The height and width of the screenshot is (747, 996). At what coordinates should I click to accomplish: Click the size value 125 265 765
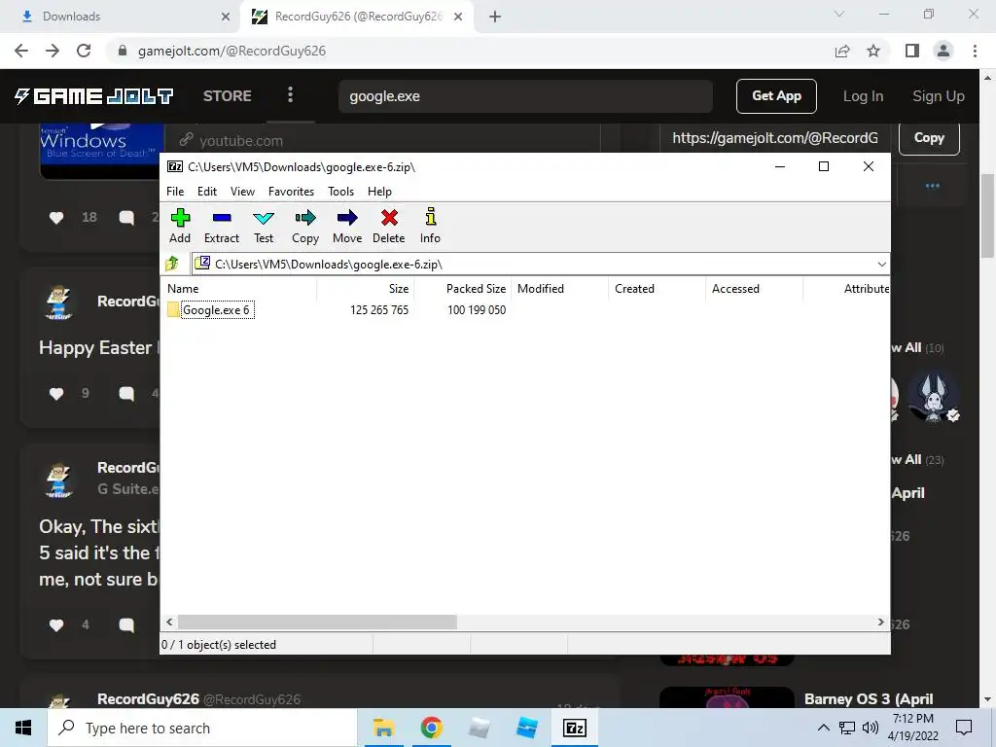pyautogui.click(x=379, y=310)
